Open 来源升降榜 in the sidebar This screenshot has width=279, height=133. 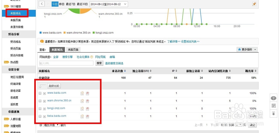click(17, 27)
